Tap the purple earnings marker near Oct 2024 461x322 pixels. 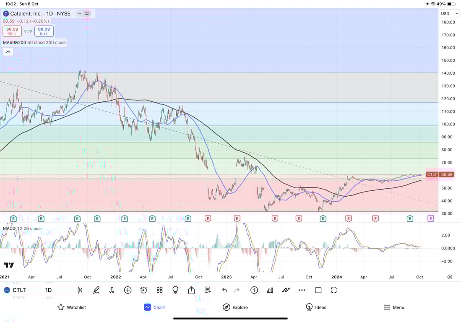431,218
